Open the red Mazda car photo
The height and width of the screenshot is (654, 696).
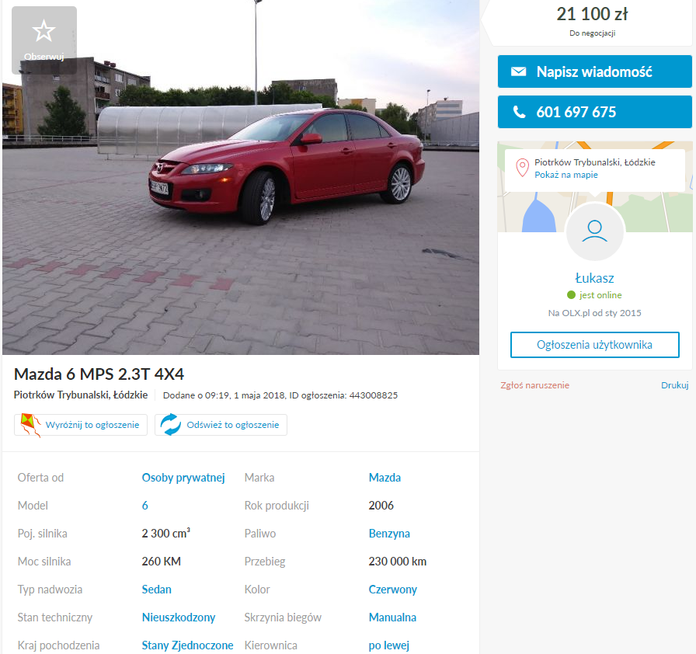point(241,177)
